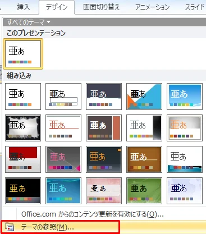Go to the スライド ribbon tab
The image size is (206, 234).
(195, 7)
